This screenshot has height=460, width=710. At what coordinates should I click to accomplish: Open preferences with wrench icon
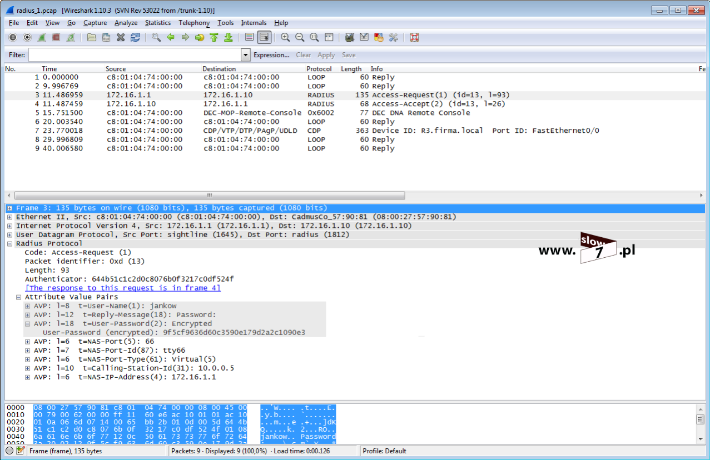coord(393,37)
